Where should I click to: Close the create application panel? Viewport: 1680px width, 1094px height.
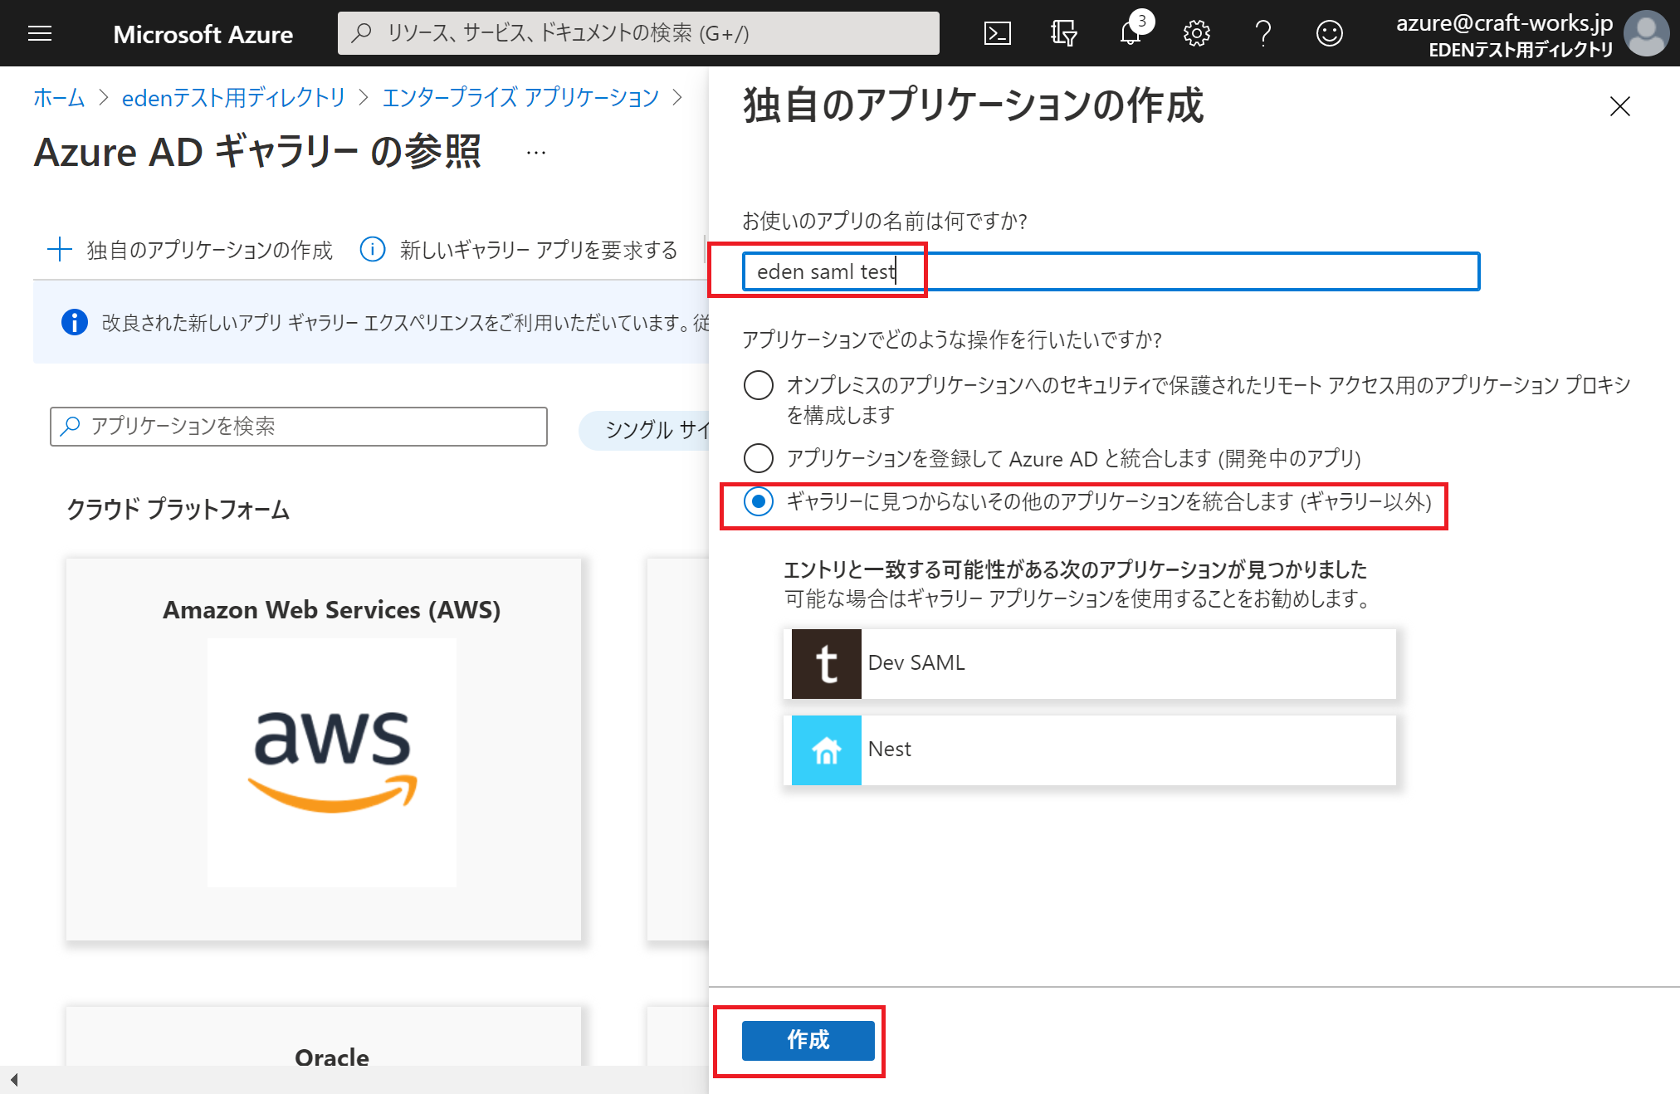click(x=1619, y=106)
